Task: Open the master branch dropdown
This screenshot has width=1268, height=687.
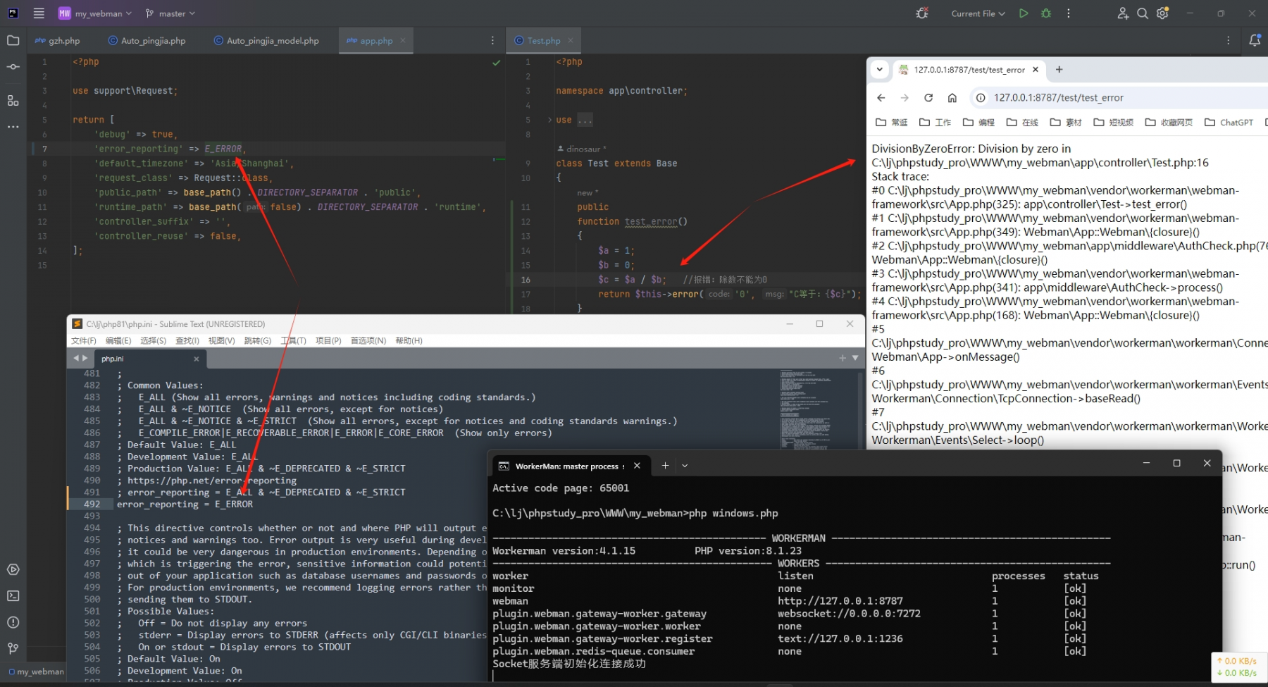Action: coord(170,13)
